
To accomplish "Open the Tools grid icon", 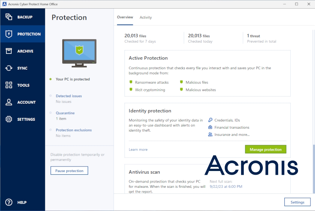I will [x=9, y=85].
